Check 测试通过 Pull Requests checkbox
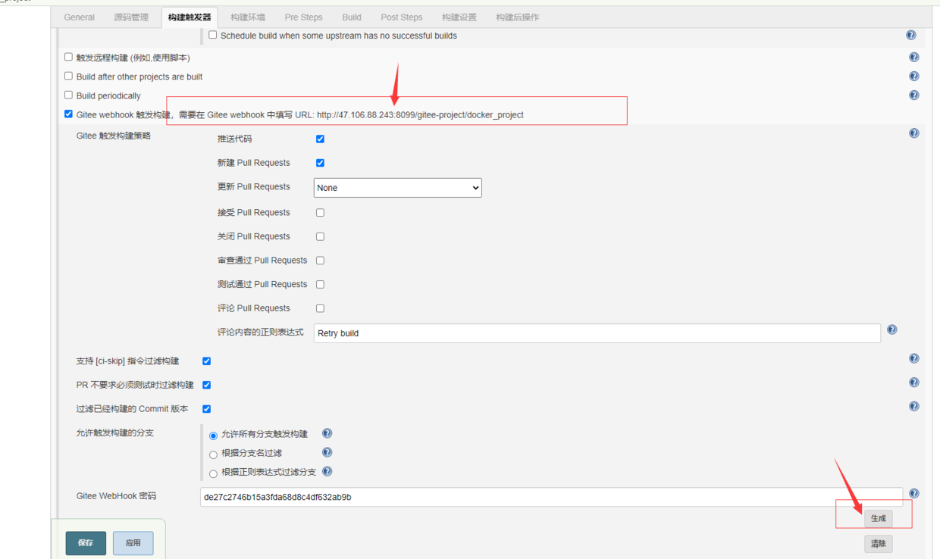 click(320, 285)
